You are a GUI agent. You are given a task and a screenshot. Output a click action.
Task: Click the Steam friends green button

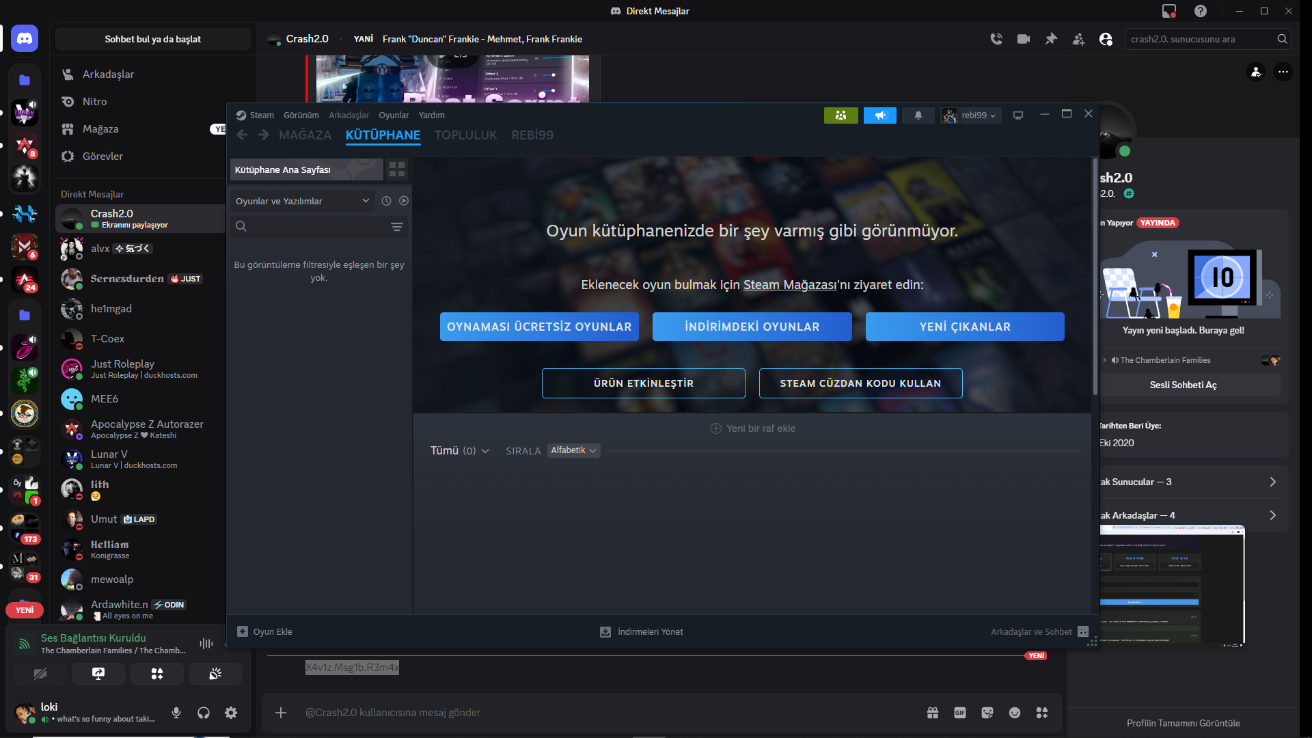coord(841,115)
